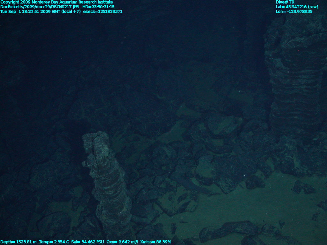Click the Monterey Bay Aquarium copyright line
The image size is (327, 245).
tap(57, 2)
